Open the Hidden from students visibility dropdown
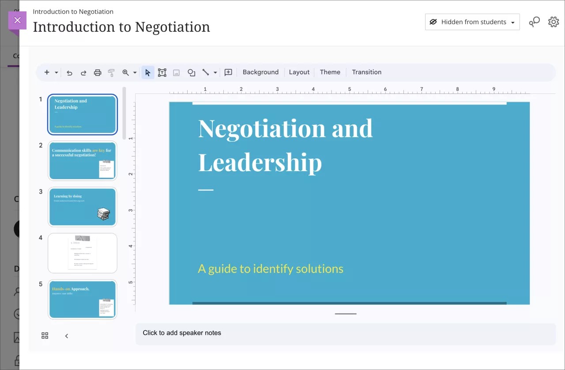565x370 pixels. click(x=472, y=22)
